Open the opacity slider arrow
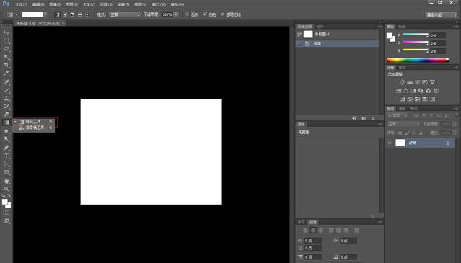 tap(176, 14)
